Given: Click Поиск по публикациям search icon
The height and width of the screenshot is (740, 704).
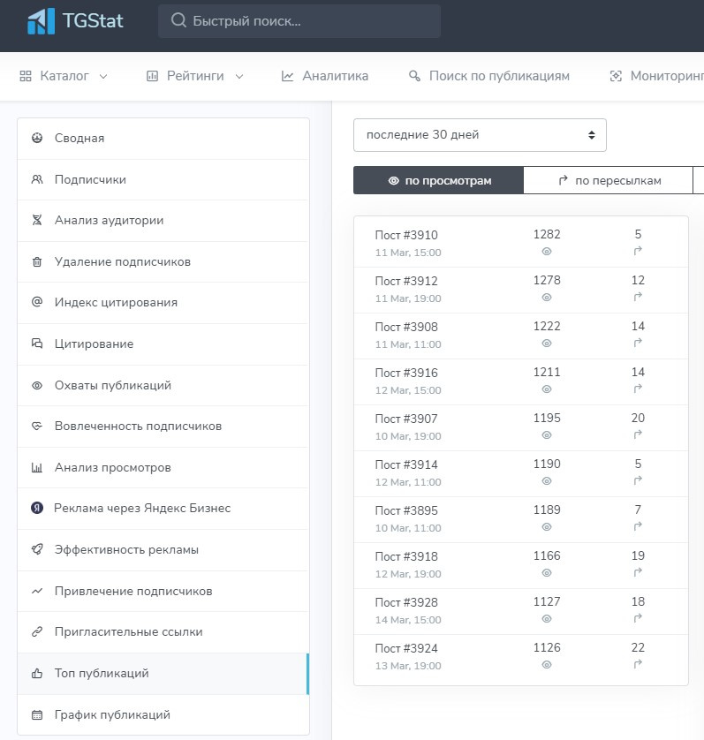Looking at the screenshot, I should click(x=414, y=76).
